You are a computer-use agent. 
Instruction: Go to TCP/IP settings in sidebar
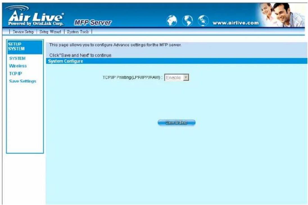tap(15, 73)
